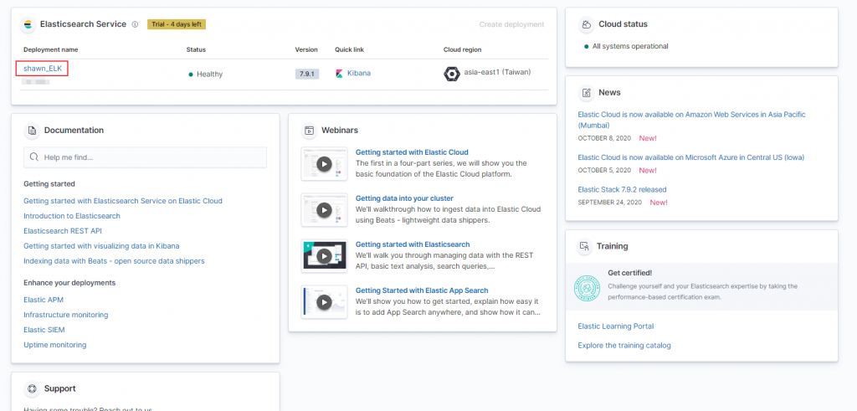Play the Getting Started with Elastic App Search video
This screenshot has width=857, height=411.
point(324,302)
